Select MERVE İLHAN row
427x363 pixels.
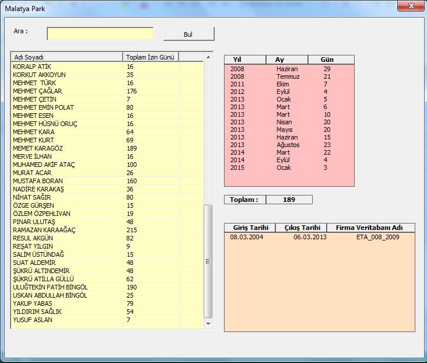pos(107,156)
